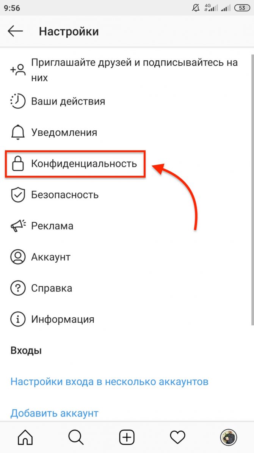Tap the battery indicator in status bar

point(242,8)
